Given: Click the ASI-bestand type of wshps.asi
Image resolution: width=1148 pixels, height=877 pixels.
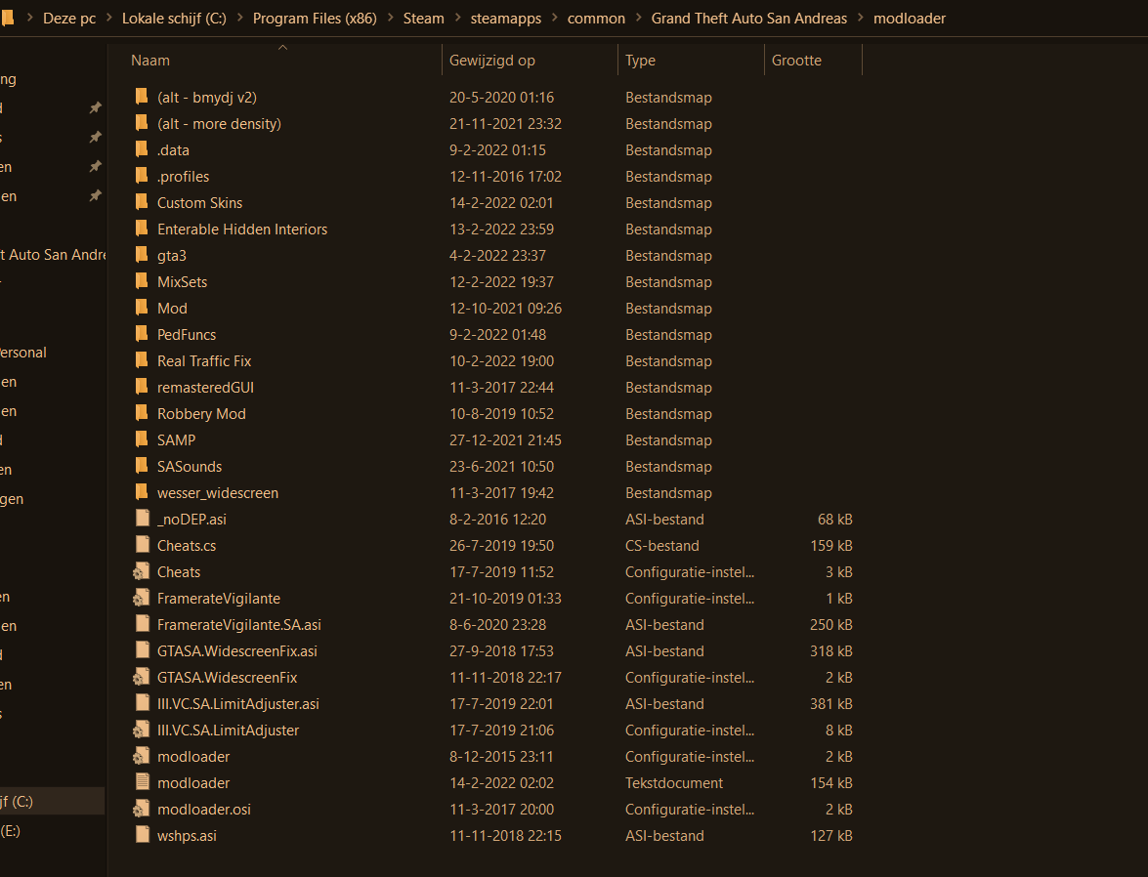Looking at the screenshot, I should tap(664, 835).
